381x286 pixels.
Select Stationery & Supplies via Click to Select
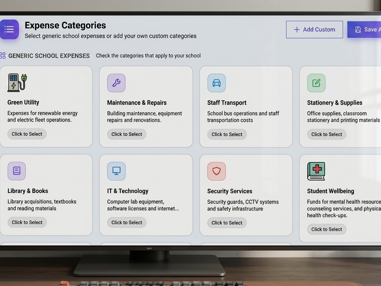pos(327,134)
